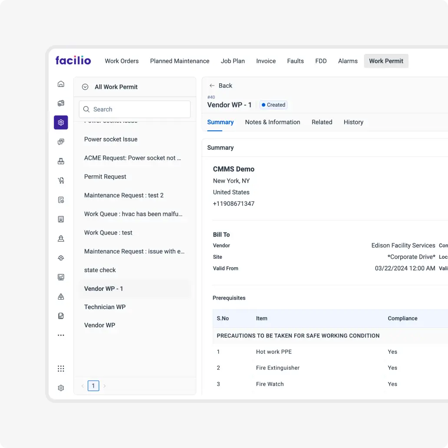Open the ellipsis for more sidebar options
The image size is (448, 448).
pyautogui.click(x=61, y=335)
